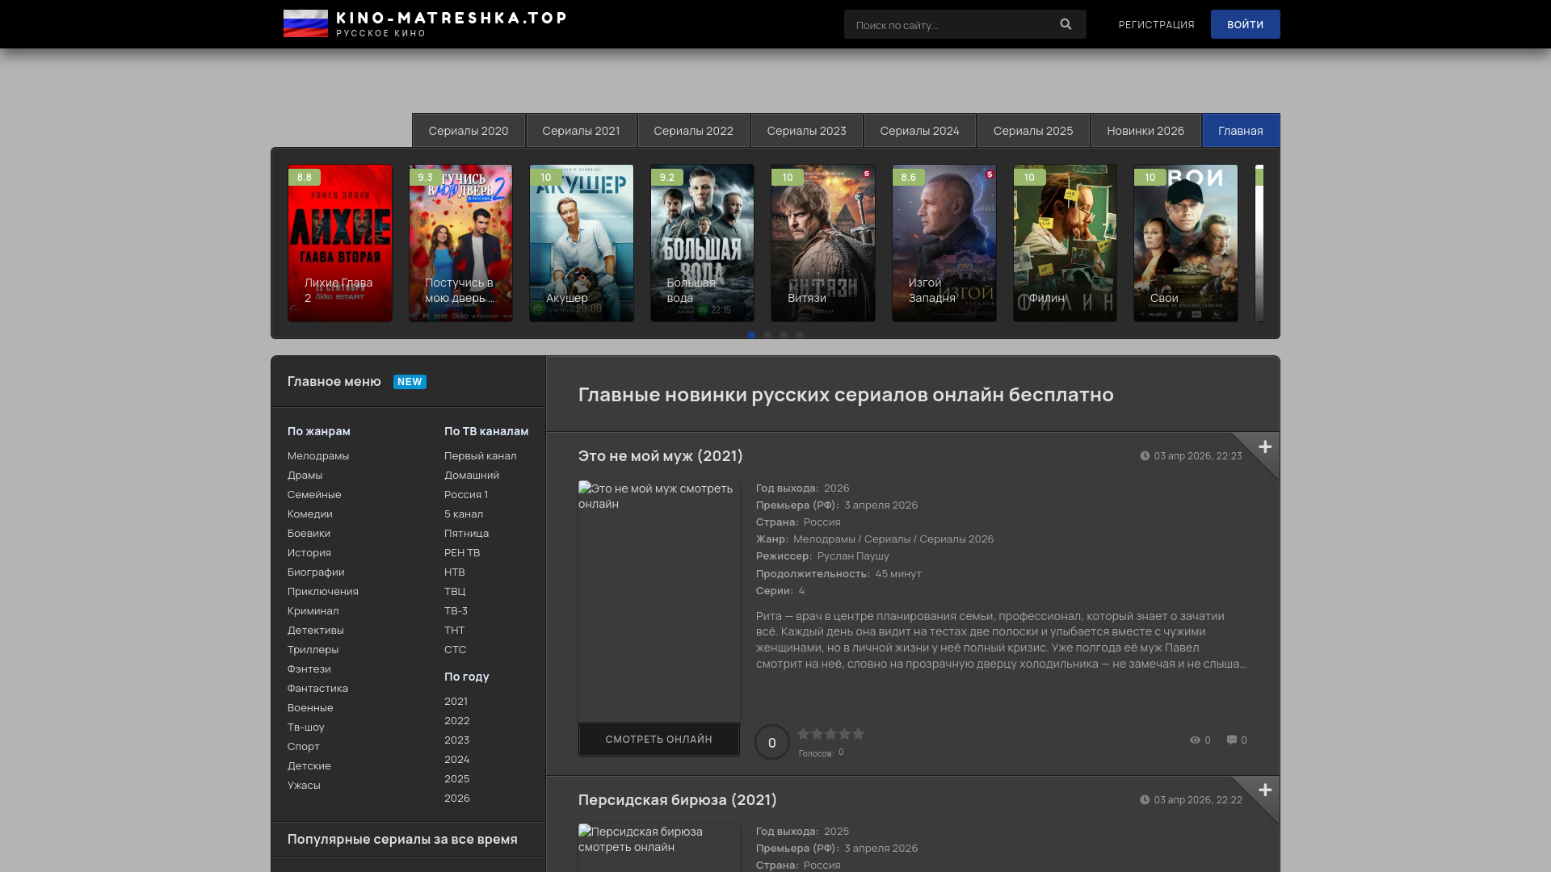The image size is (1551, 872).
Task: Select first carousel pagination dot
Action: pos(751,334)
